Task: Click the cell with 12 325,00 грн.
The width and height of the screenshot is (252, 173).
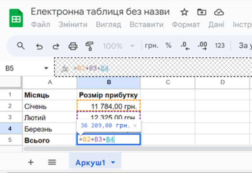Action: pos(109,116)
